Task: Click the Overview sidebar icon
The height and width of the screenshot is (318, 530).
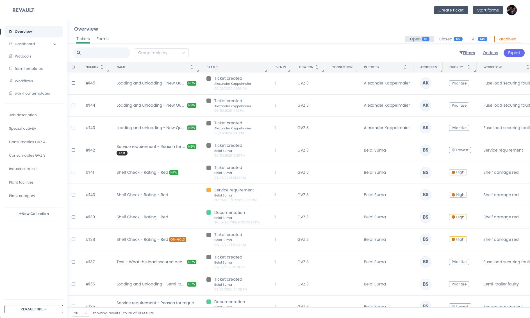Action: (11, 31)
